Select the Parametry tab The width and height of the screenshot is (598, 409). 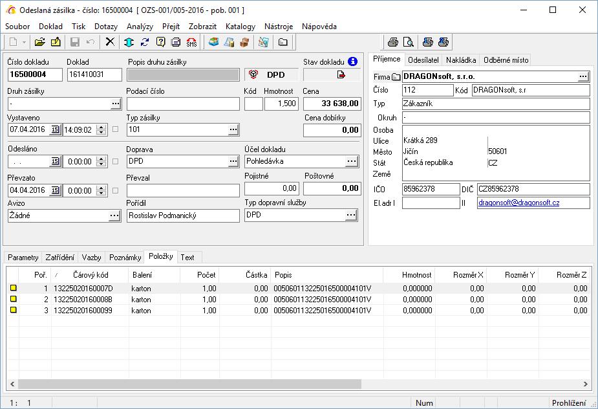[23, 258]
